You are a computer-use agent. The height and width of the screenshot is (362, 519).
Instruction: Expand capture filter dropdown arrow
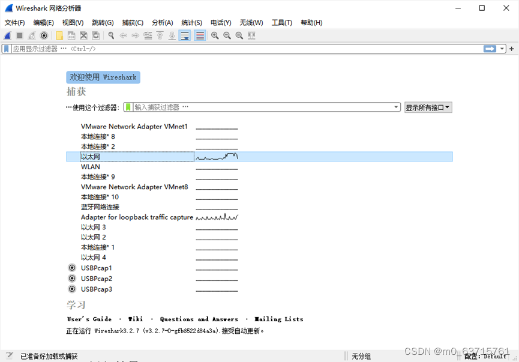(x=396, y=107)
